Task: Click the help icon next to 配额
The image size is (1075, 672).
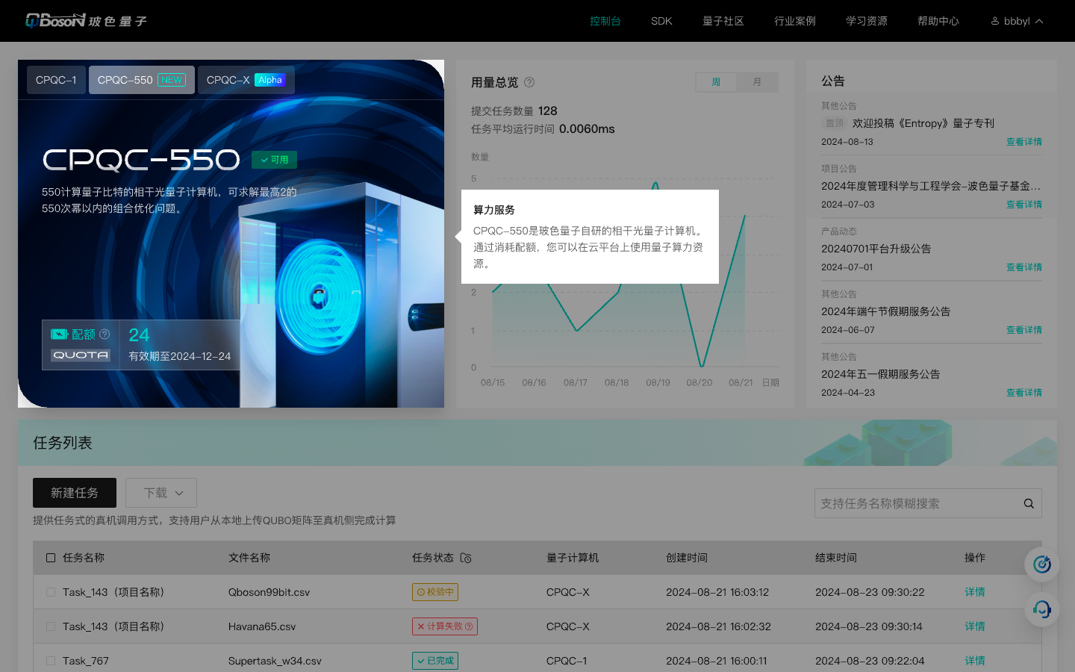Action: click(105, 334)
